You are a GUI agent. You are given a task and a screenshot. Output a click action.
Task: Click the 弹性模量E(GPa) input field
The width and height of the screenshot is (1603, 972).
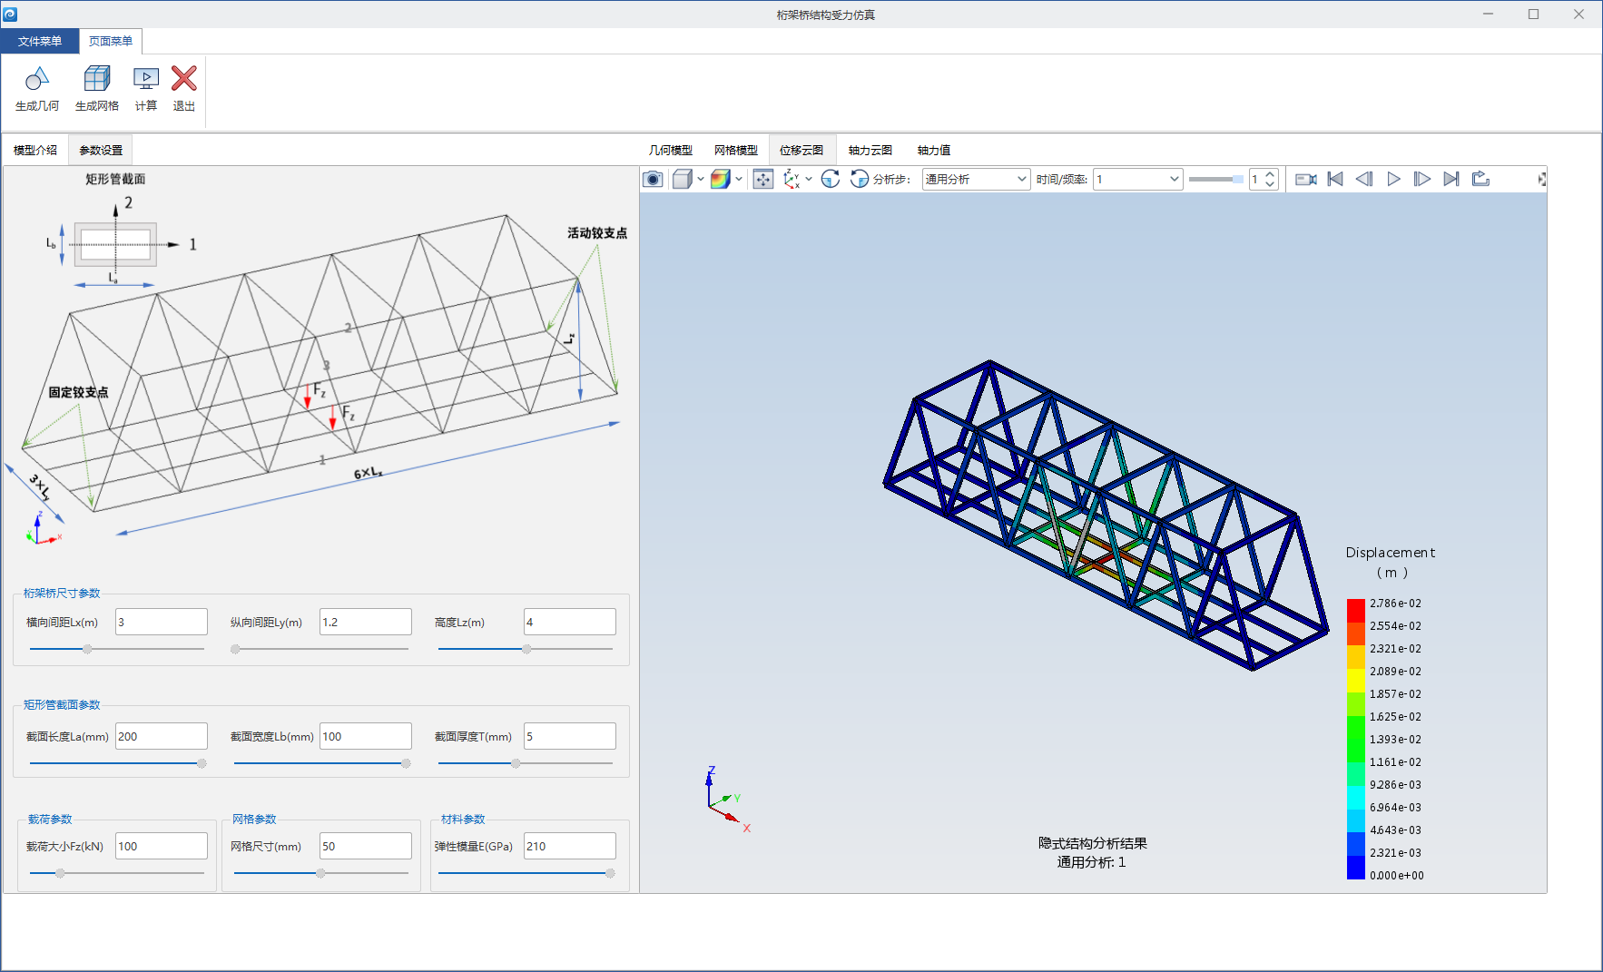pyautogui.click(x=570, y=846)
